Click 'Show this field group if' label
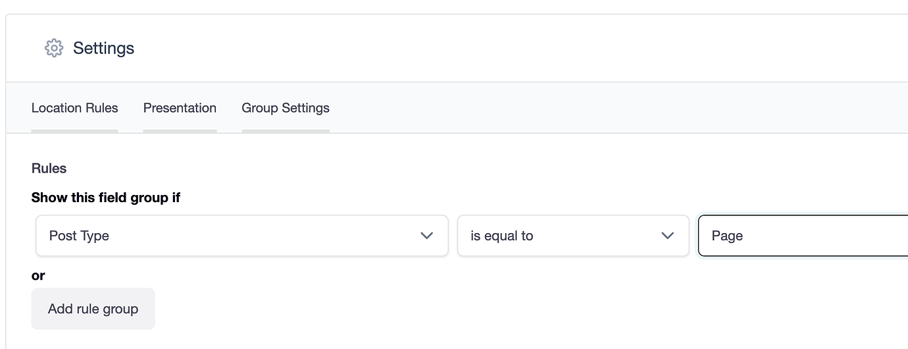 106,198
